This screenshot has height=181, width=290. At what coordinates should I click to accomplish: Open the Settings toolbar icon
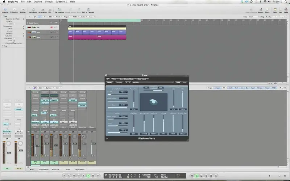[23, 10]
